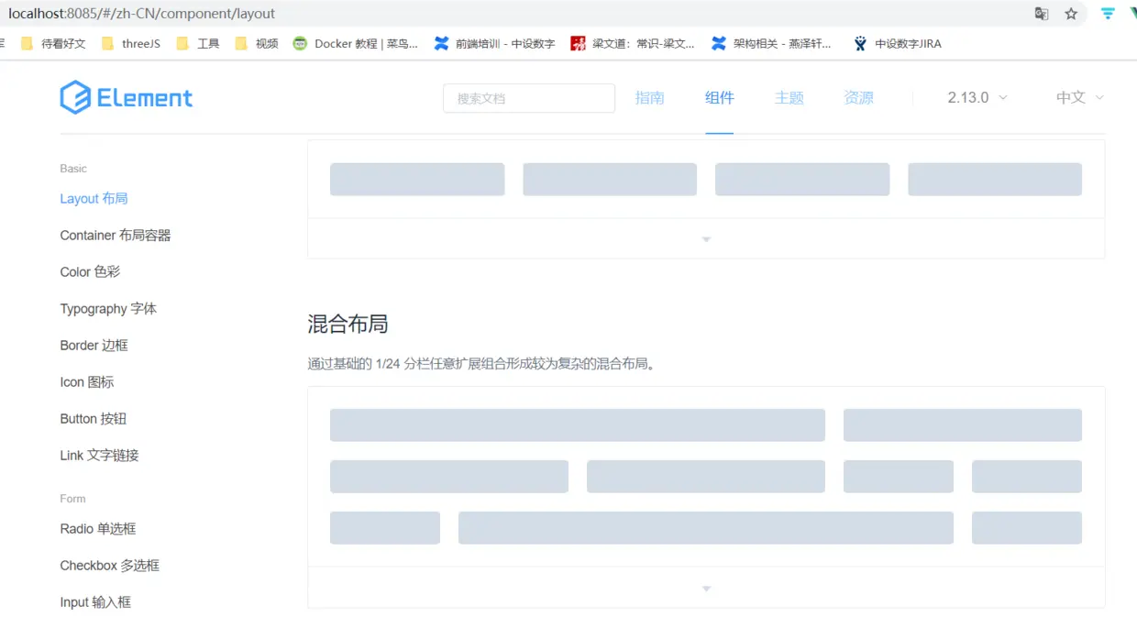Click the Element logo
Screen dimensions: 1137x628
click(x=127, y=97)
